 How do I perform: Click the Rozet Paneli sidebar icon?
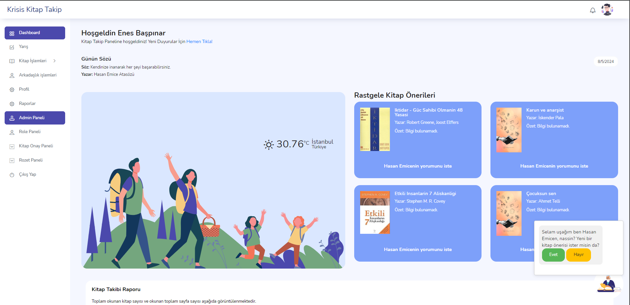(x=12, y=160)
